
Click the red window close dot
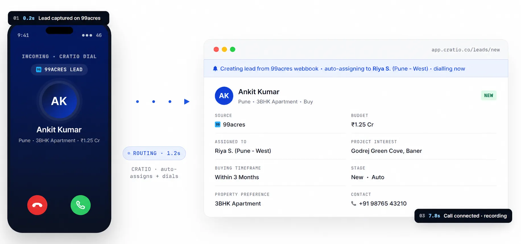click(216, 49)
